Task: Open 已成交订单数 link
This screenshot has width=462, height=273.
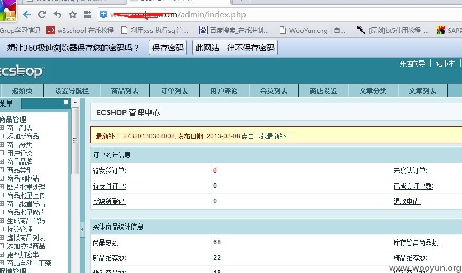Action: pos(413,186)
